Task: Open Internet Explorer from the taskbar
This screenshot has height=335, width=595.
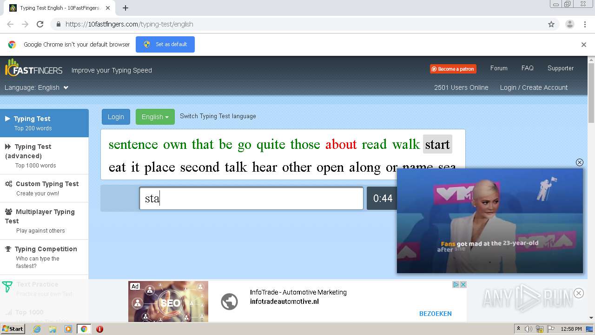Action: point(37,329)
